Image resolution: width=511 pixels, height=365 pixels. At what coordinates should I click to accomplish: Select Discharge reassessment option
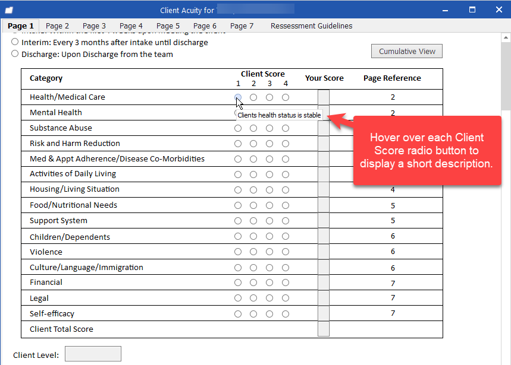tap(13, 53)
